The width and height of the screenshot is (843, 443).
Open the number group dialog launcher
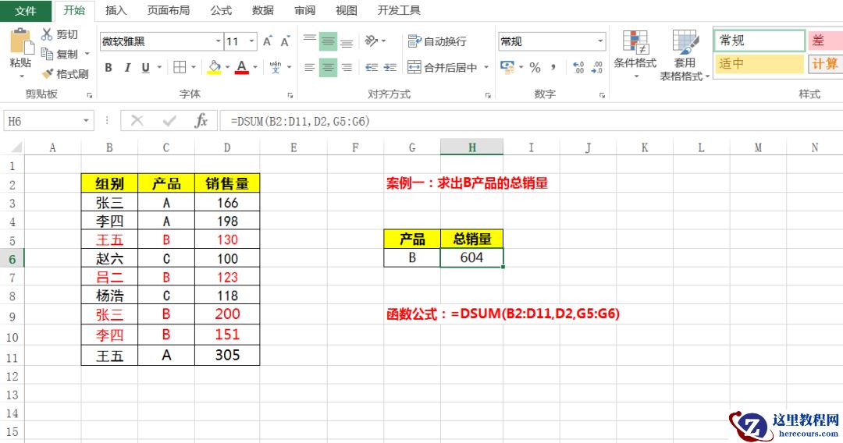pos(602,95)
